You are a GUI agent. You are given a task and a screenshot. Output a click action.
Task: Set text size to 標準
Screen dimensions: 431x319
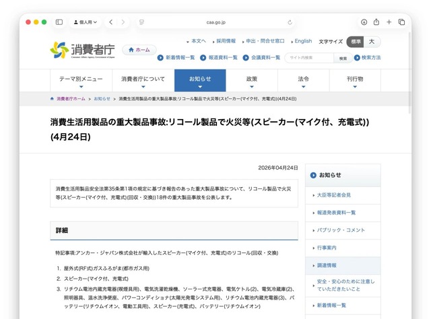click(355, 42)
